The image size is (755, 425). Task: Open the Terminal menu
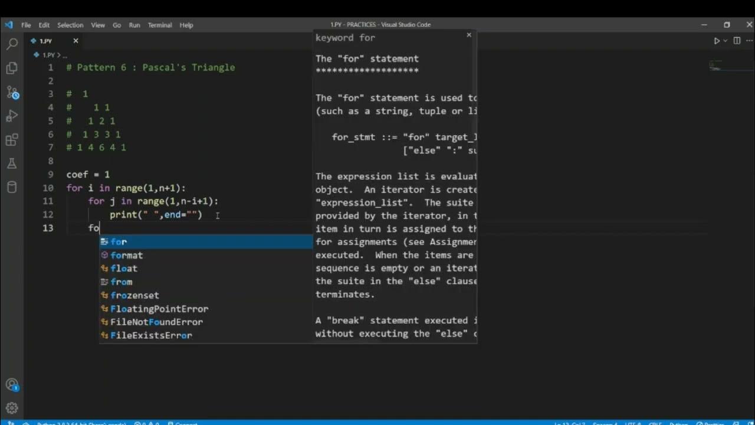[160, 25]
